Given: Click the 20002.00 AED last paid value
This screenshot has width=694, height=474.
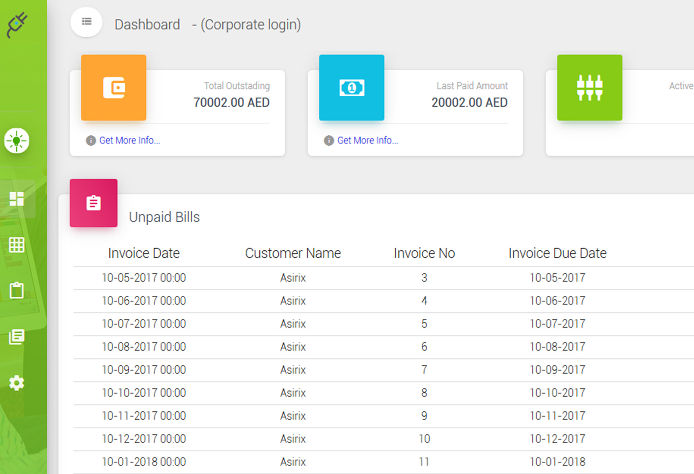Looking at the screenshot, I should pyautogui.click(x=470, y=102).
